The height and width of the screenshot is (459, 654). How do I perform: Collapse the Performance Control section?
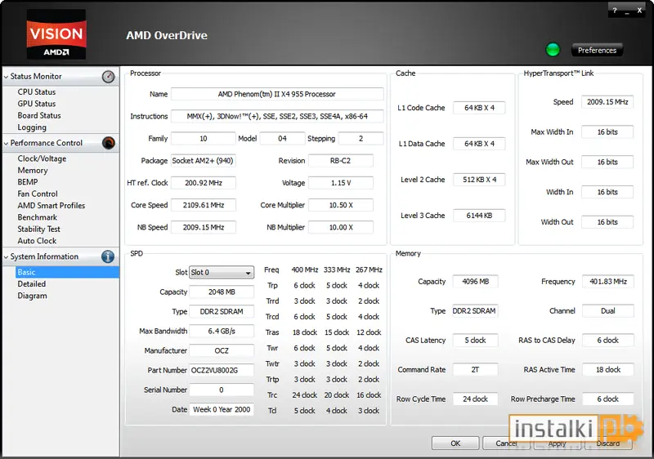6,143
